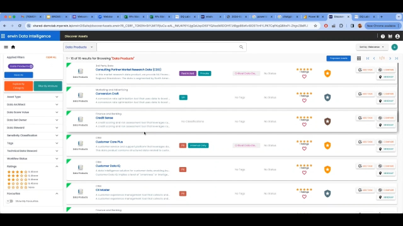Go to the home icon

pos(13,47)
